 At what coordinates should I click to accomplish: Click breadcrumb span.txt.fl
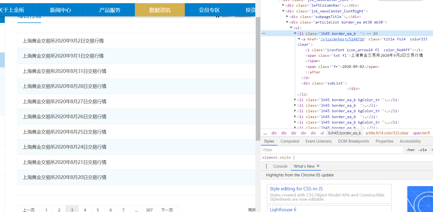421,133
